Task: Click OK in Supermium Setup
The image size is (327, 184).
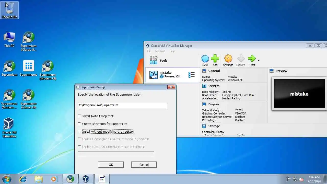Action: (111, 165)
